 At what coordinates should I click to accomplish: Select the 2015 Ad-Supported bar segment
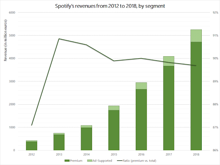click(114, 108)
